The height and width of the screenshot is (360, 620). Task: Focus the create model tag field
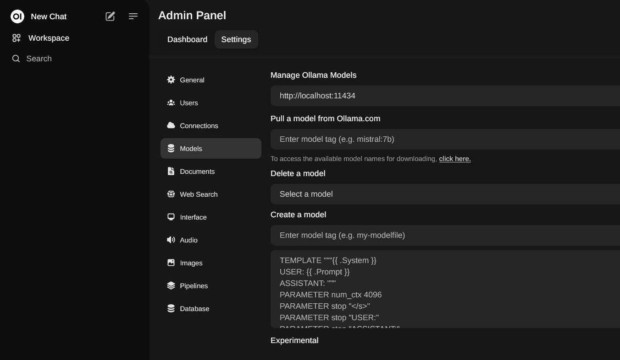(445, 235)
